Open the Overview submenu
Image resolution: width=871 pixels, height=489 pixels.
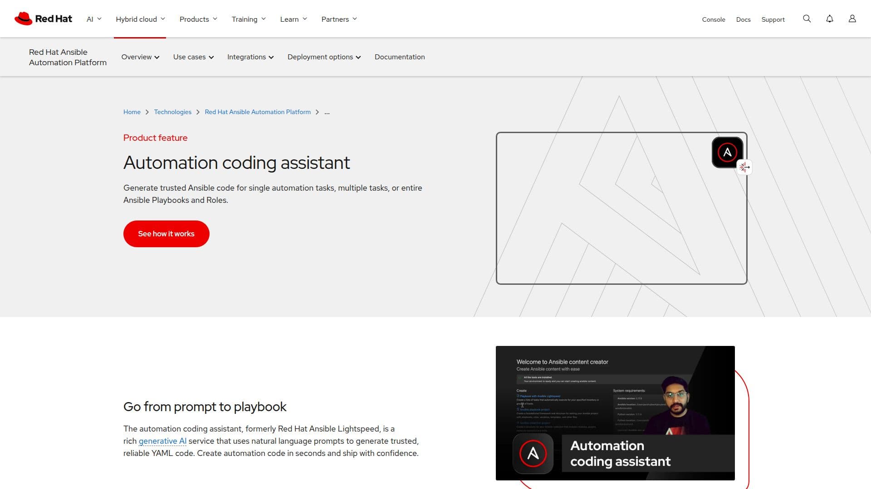(x=140, y=57)
